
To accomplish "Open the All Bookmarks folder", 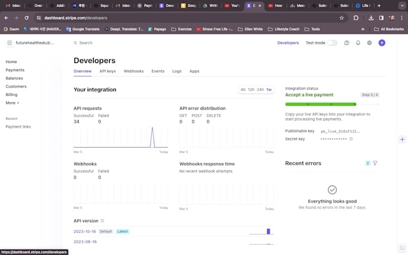I will point(389,29).
